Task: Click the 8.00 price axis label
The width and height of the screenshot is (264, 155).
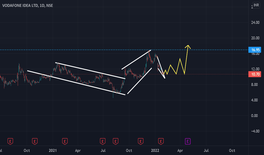Action: (254, 85)
